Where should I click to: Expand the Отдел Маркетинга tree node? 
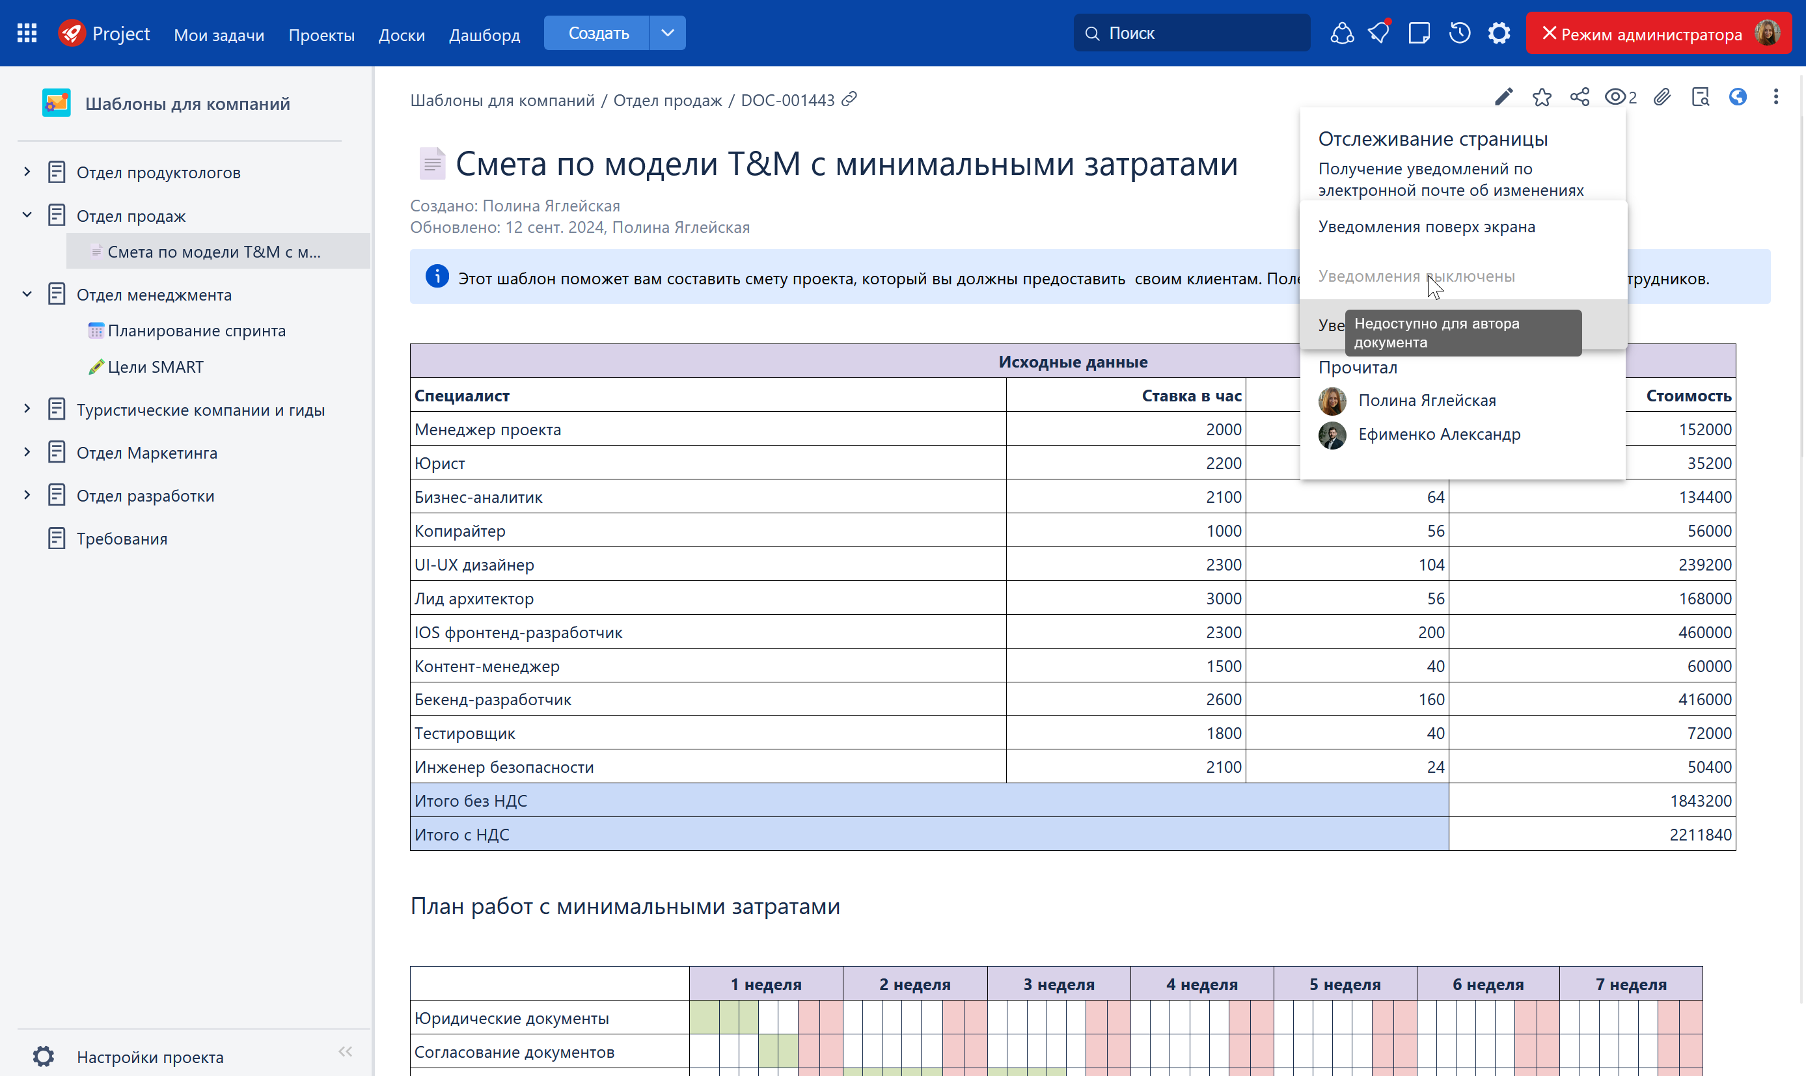point(27,451)
